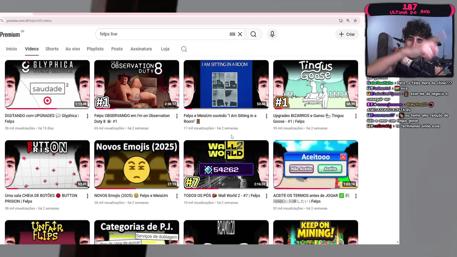
Task: Open options menu for Tingus Goose video
Action: [356, 116]
